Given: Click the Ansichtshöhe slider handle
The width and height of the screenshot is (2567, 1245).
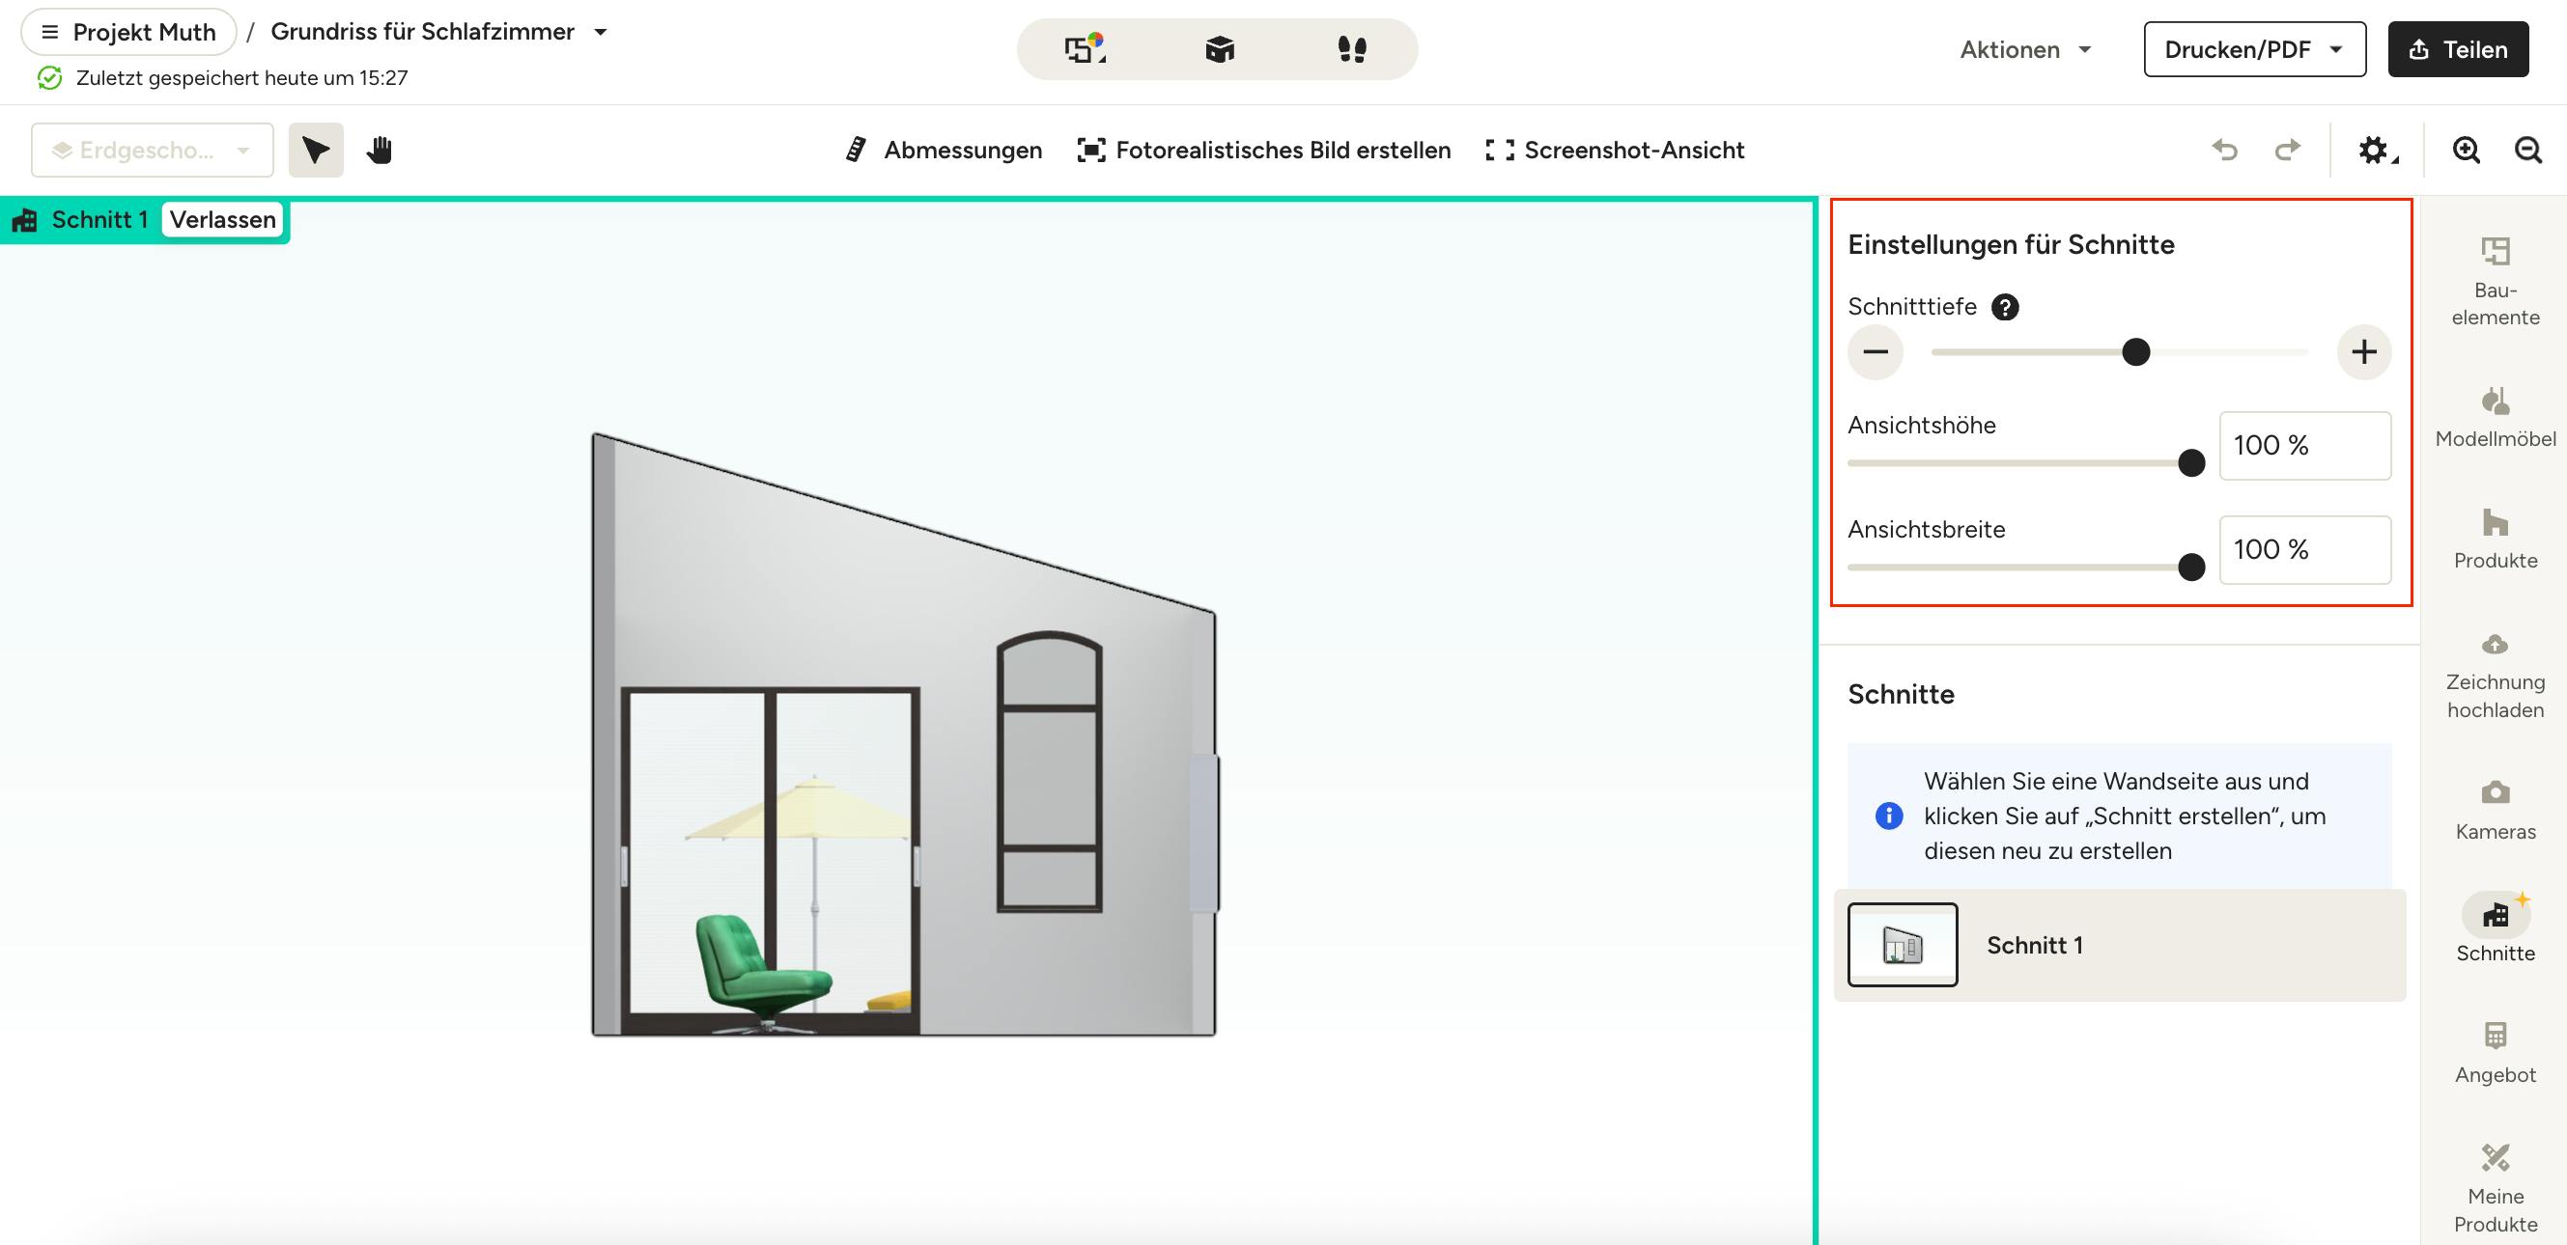Looking at the screenshot, I should pyautogui.click(x=2191, y=463).
